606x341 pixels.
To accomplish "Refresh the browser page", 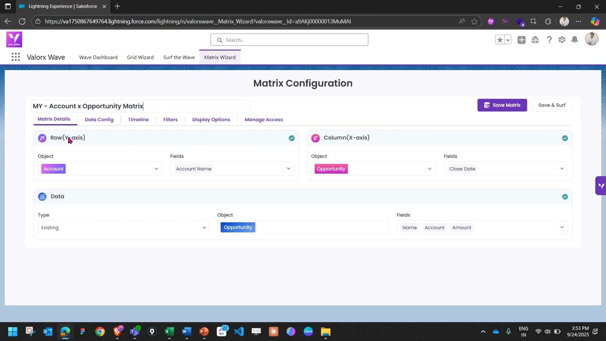I will click(x=22, y=21).
